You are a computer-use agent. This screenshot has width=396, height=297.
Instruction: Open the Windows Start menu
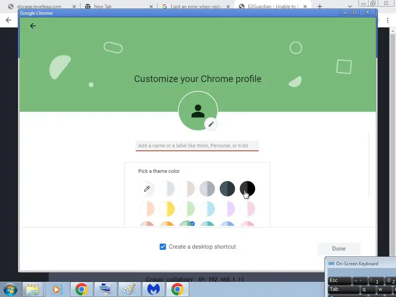pyautogui.click(x=10, y=289)
